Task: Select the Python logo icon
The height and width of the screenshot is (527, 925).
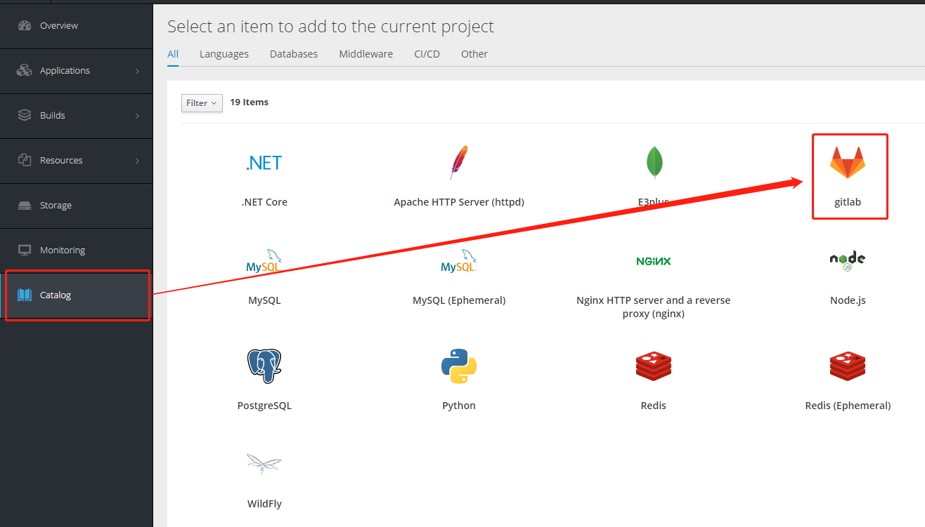Action: pyautogui.click(x=459, y=366)
